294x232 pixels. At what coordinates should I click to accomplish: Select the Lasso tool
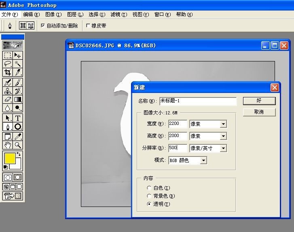point(8,64)
